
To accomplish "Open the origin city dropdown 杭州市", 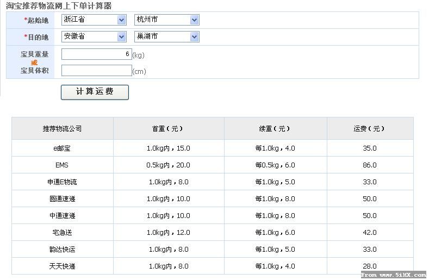I will [x=166, y=20].
